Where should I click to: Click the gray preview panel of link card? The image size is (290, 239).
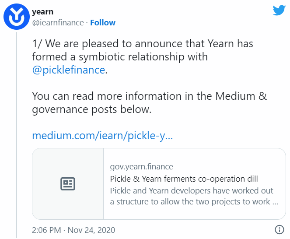[x=52, y=201]
